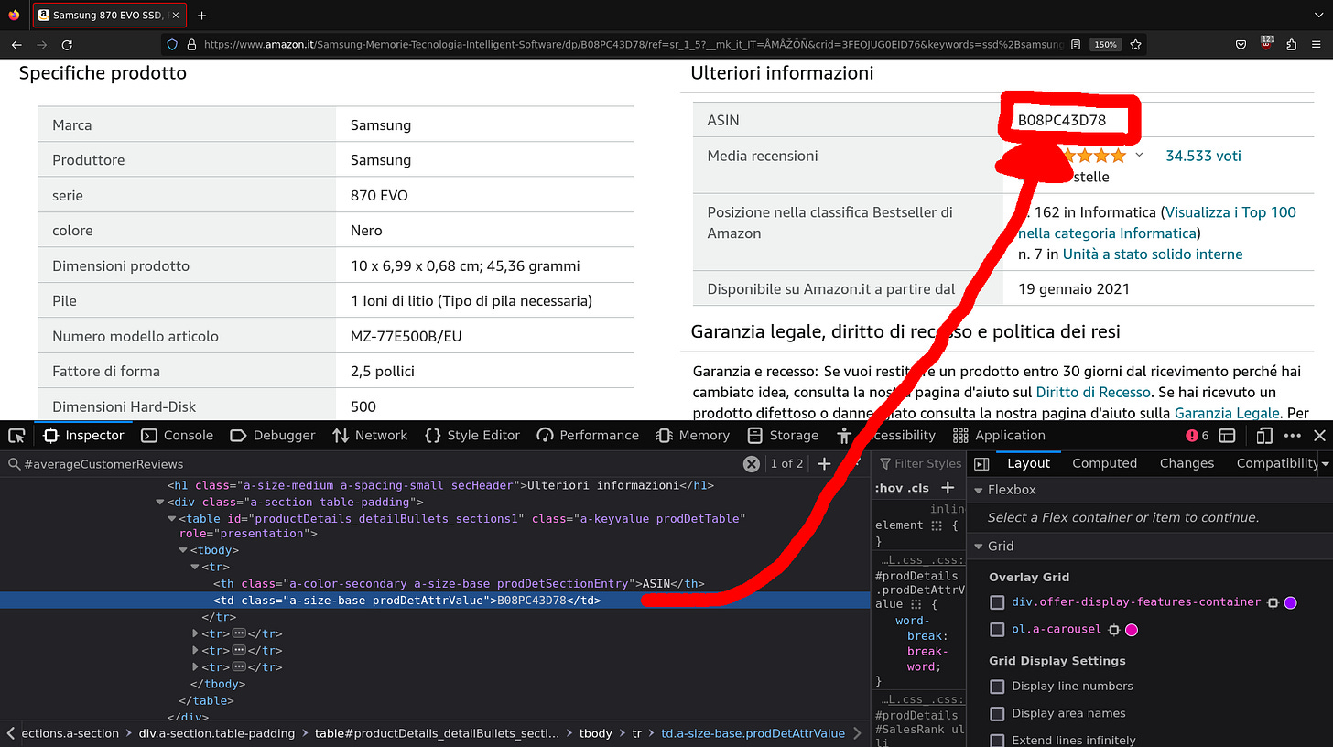Toggle Responsive Design Mode

click(x=1264, y=436)
